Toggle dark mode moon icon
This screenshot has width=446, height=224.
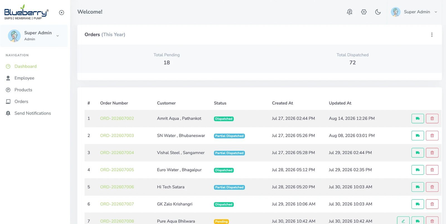coord(378,12)
